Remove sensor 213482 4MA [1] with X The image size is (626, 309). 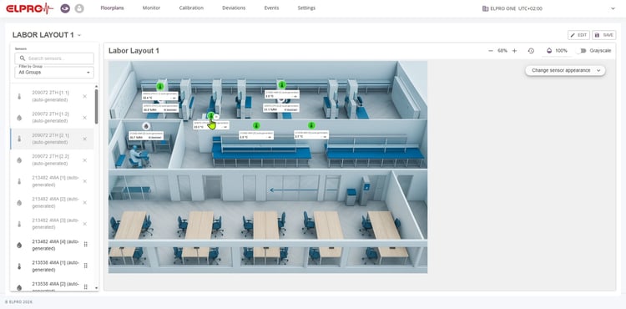click(x=84, y=181)
